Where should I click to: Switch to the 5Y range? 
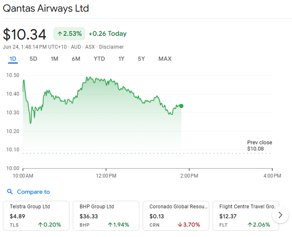tap(141, 59)
